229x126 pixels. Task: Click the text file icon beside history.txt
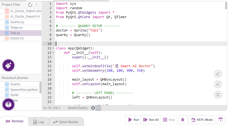pyautogui.click(x=7, y=38)
